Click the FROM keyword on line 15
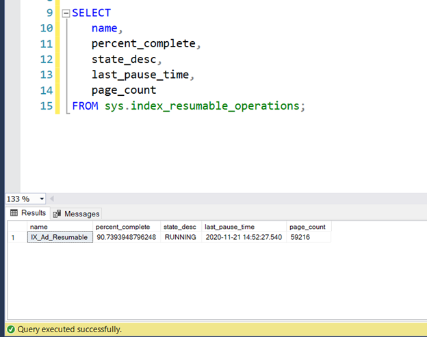The width and height of the screenshot is (427, 337). point(85,105)
